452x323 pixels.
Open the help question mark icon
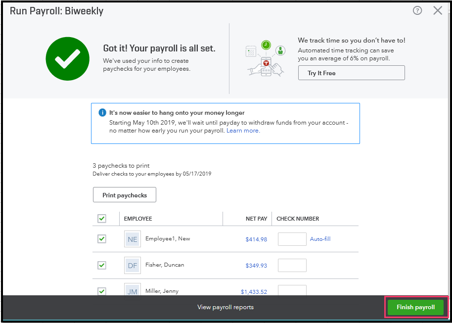tap(417, 10)
